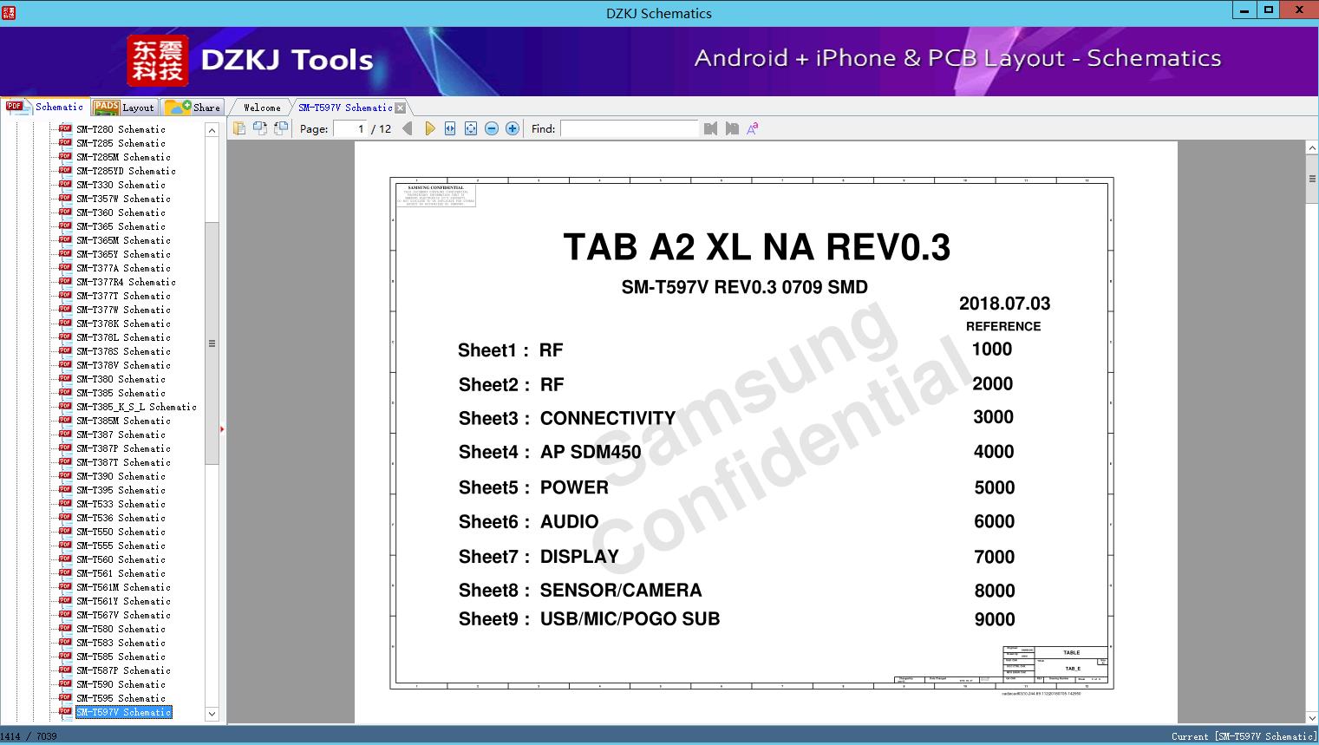The image size is (1319, 745).
Task: Open the document outline/bookmarks panel icon
Action: (x=239, y=128)
